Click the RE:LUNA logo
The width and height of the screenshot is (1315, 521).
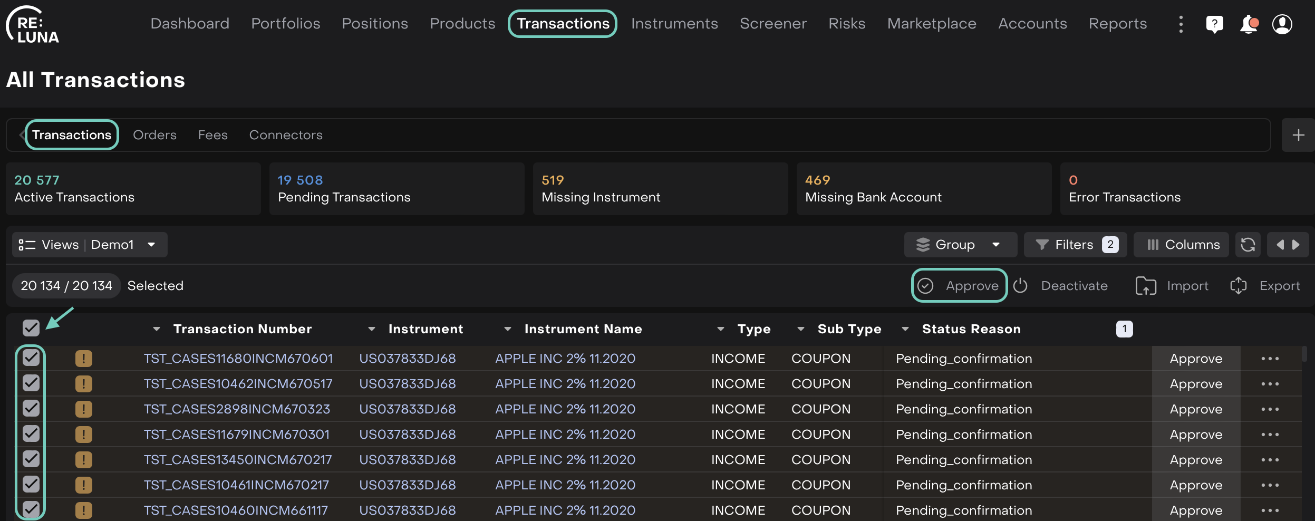coord(33,25)
